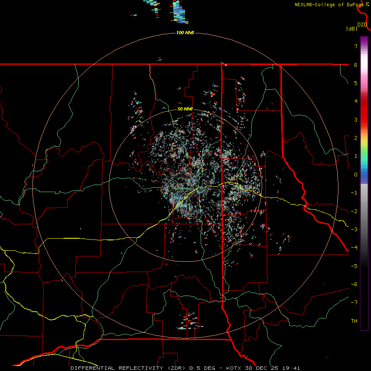Click the '30 DEC 25 19:41' timestamp

(272, 368)
